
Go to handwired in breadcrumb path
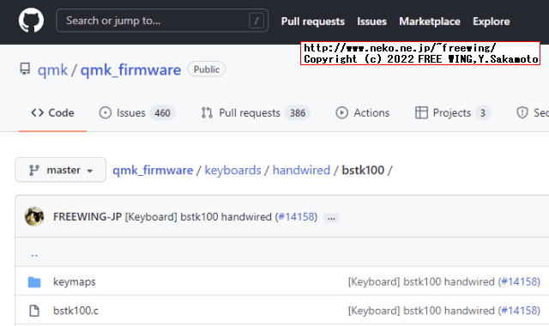(x=301, y=170)
